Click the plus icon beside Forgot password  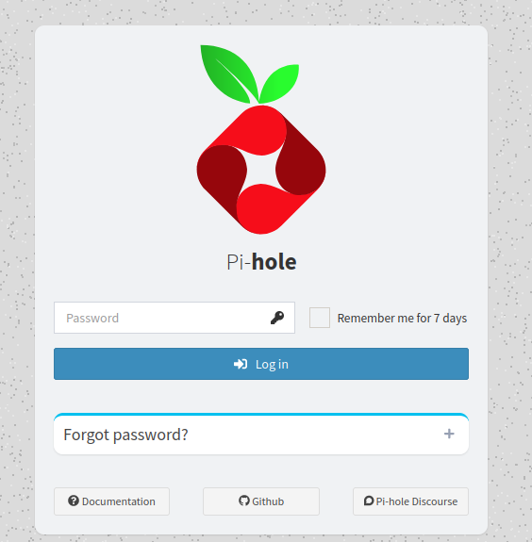(449, 434)
